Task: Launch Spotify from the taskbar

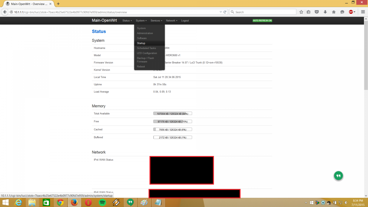Action: click(102, 202)
